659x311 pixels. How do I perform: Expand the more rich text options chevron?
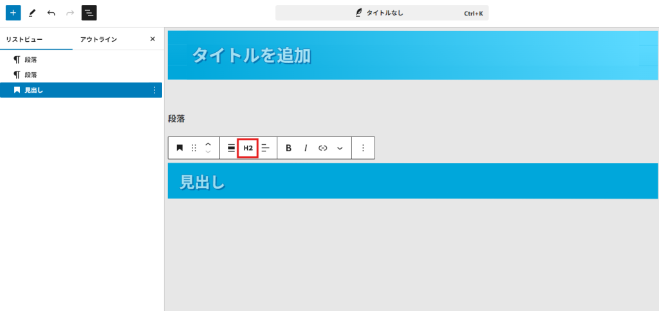(x=340, y=148)
